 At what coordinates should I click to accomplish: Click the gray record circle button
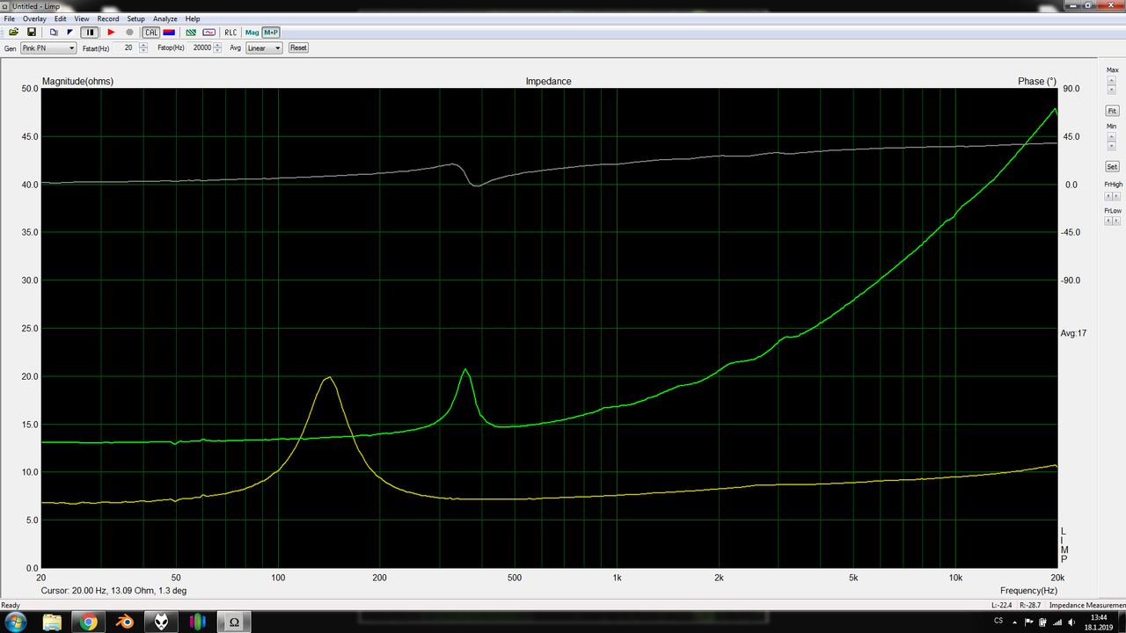tap(129, 33)
